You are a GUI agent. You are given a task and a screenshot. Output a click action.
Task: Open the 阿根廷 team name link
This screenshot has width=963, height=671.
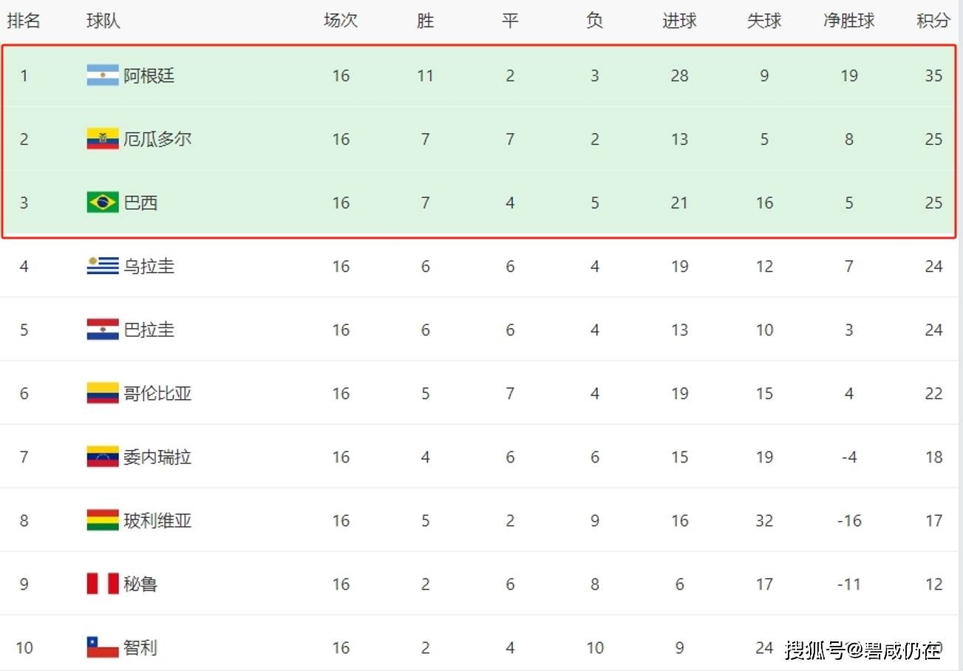pos(149,75)
